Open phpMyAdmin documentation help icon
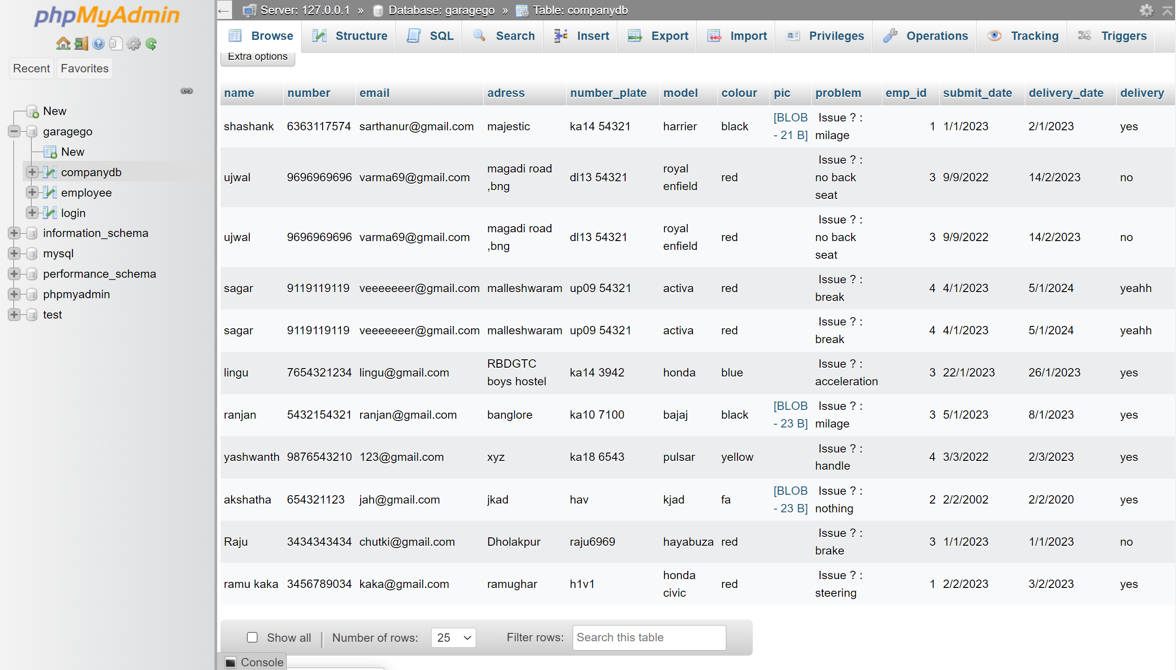Viewport: 1176px width, 670px height. click(98, 44)
